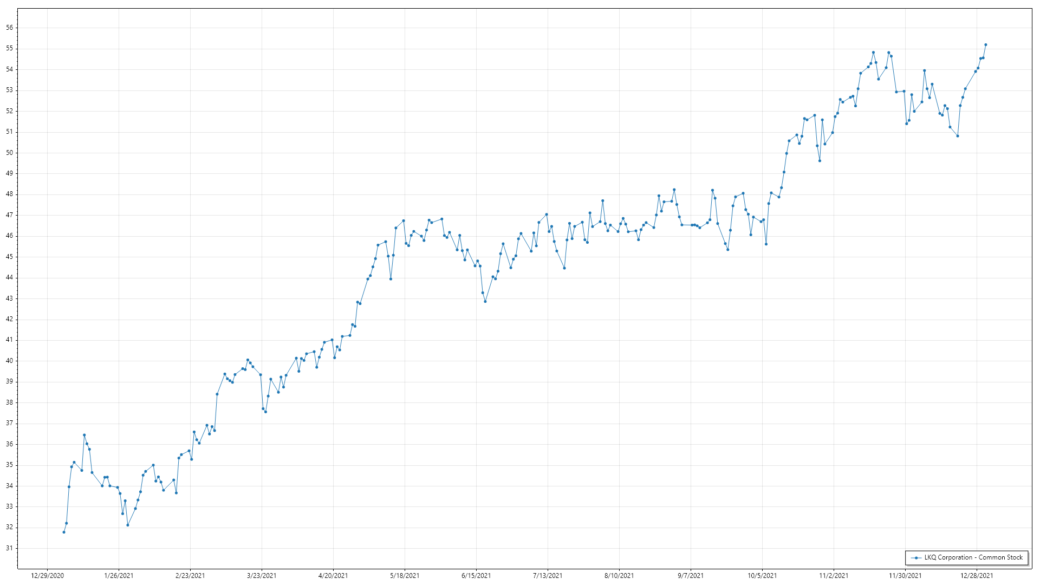Select the mid-June low data point near 43
The image size is (1040, 585).
(485, 302)
